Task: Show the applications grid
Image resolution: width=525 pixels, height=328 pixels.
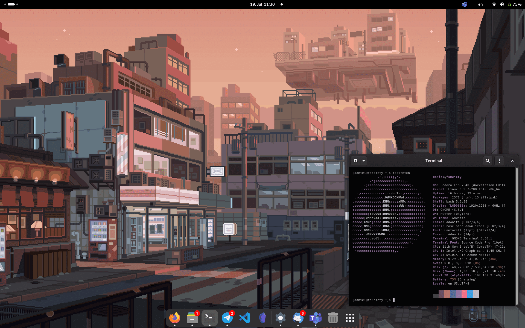Action: pyautogui.click(x=350, y=318)
